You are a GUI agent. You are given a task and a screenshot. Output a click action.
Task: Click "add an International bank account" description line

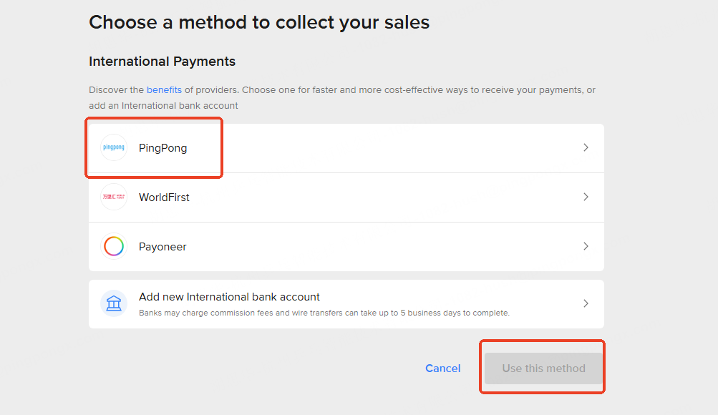tap(163, 106)
